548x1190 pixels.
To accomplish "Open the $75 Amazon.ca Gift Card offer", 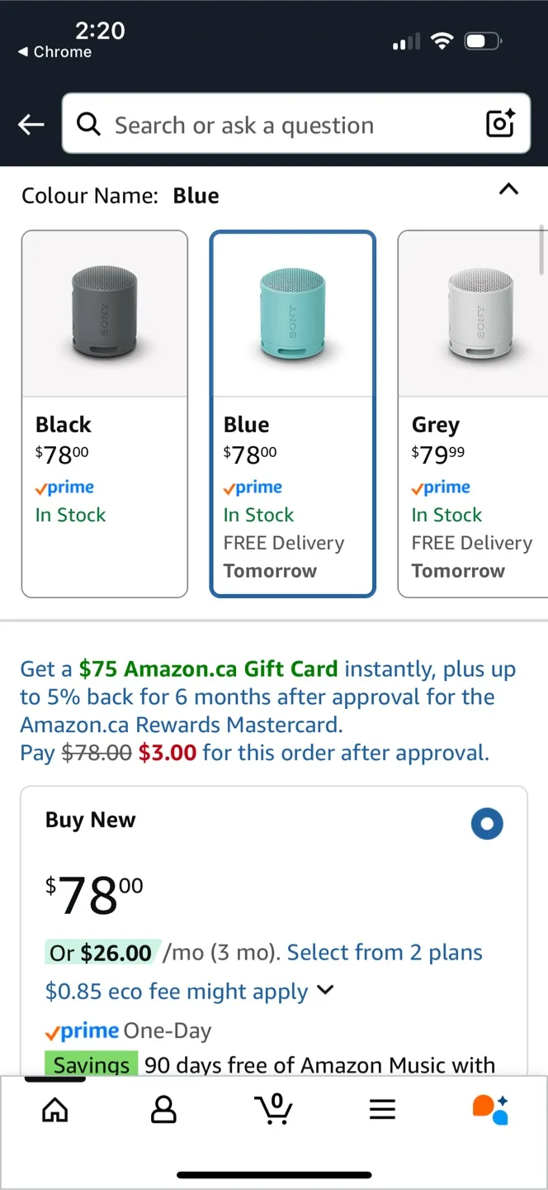I will 209,669.
